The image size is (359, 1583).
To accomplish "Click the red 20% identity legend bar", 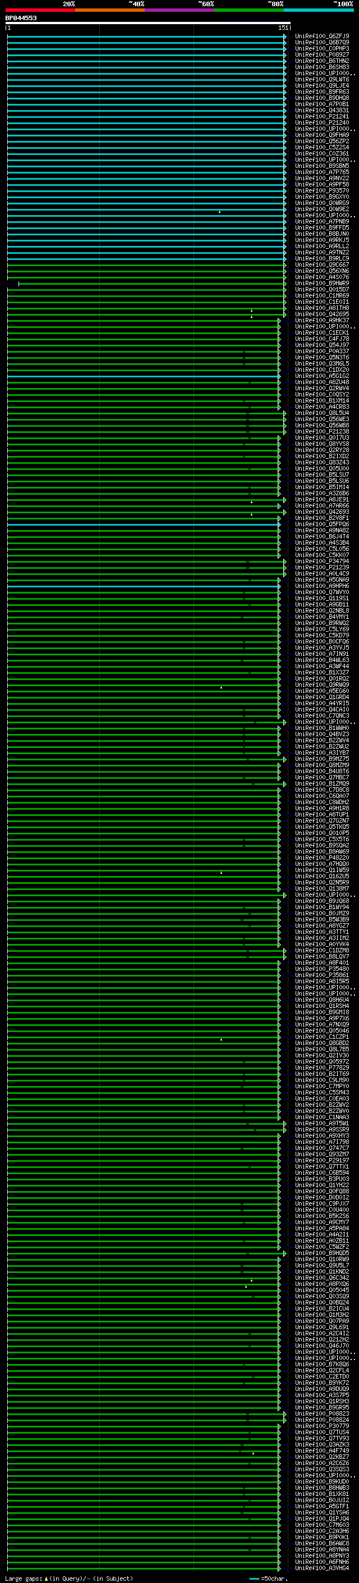I will pos(40,10).
